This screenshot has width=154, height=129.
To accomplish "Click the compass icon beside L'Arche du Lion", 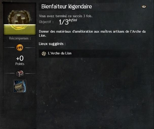I will 44,54.
